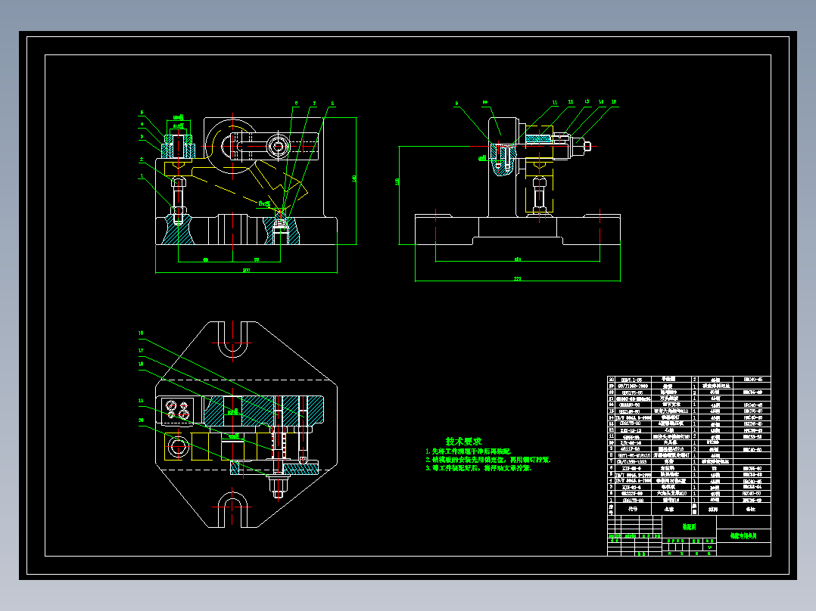Click part callout number 5 in front view
816x611 pixels.
142,113
